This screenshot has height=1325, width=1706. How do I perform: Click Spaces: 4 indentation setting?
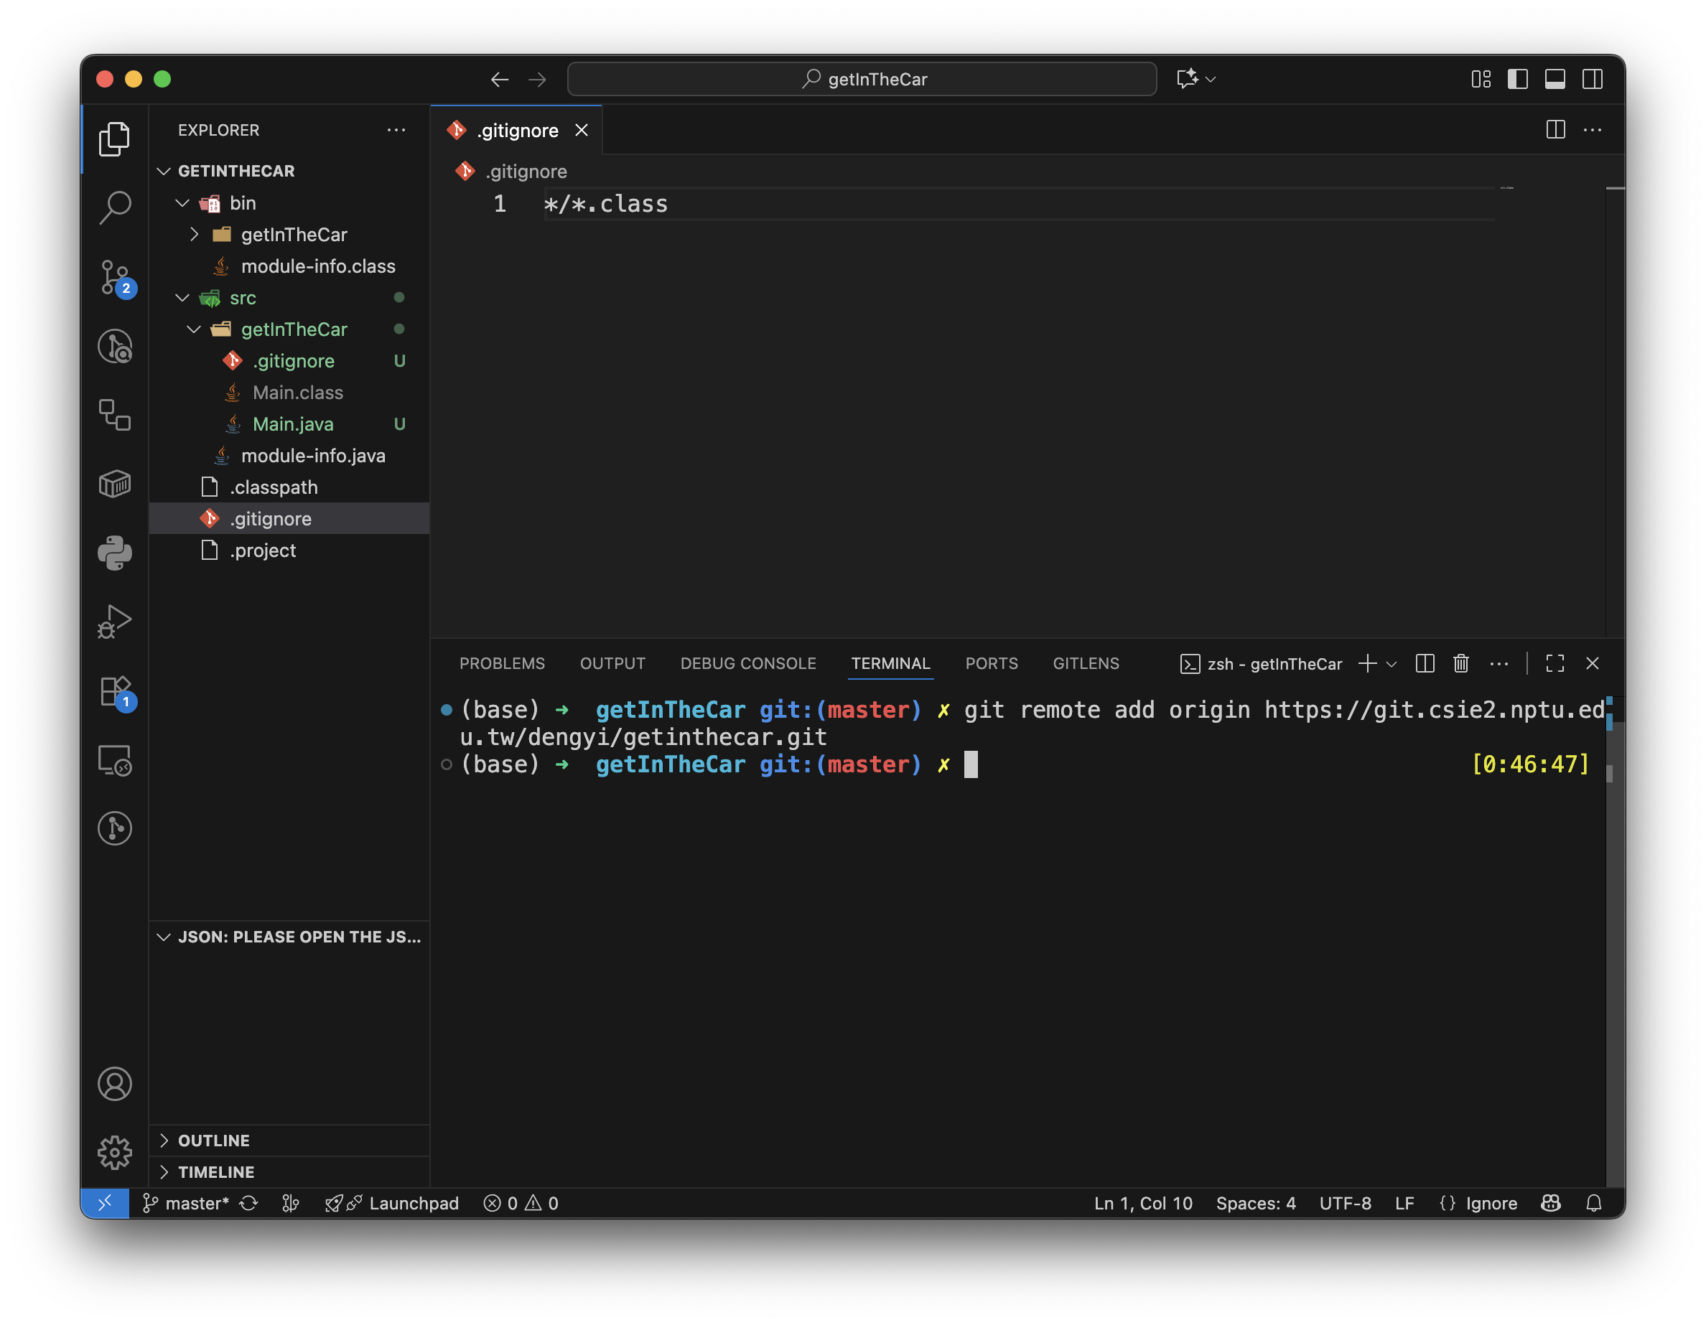(x=1255, y=1203)
